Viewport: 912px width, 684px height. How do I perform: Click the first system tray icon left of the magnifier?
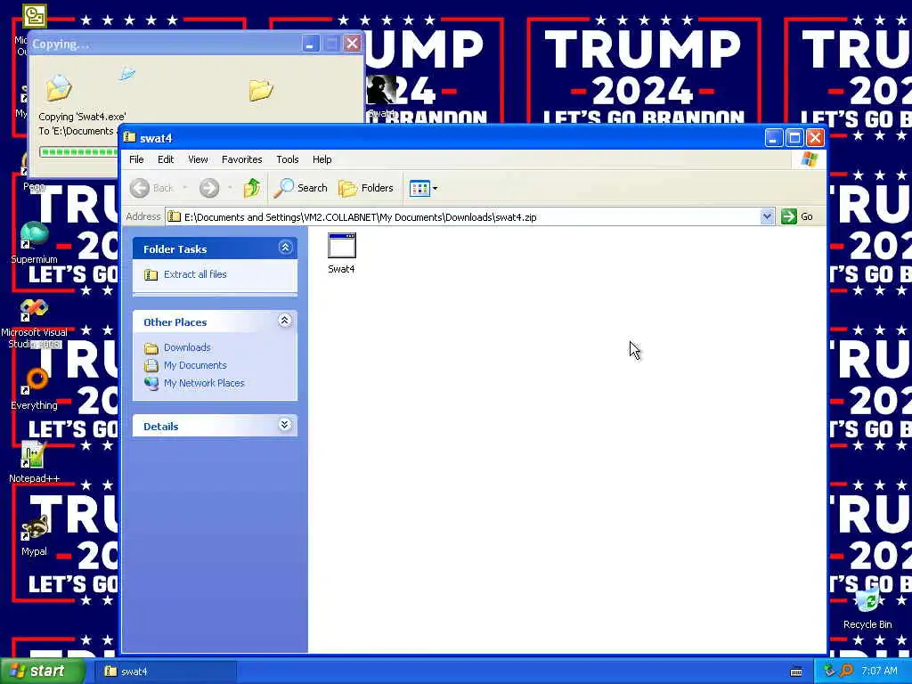click(x=829, y=672)
